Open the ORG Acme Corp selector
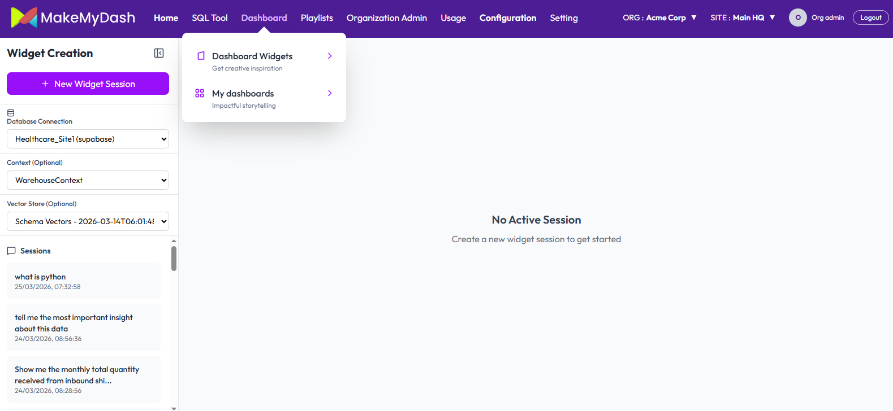 659,18
